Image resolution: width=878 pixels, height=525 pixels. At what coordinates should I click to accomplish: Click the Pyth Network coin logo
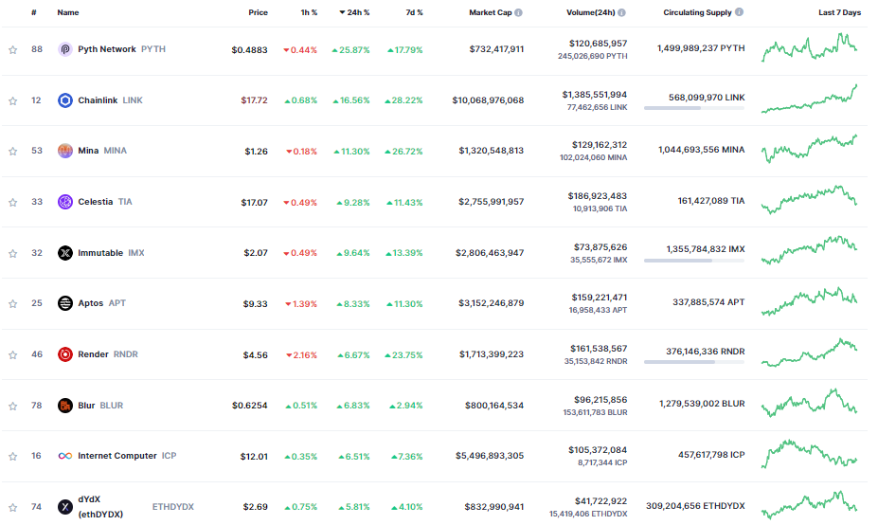(x=65, y=49)
